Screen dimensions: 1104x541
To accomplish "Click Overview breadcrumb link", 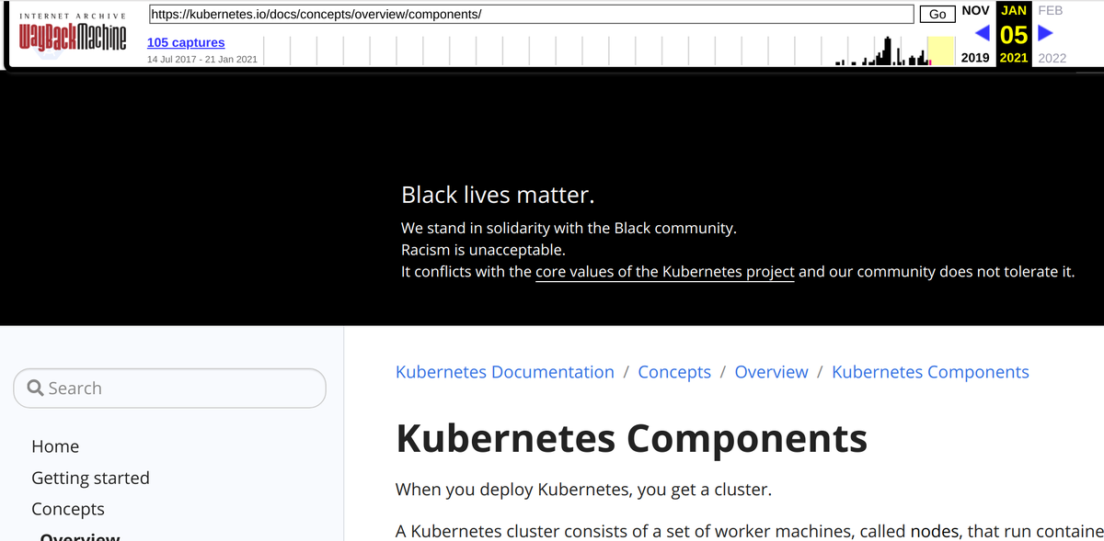I will pyautogui.click(x=772, y=372).
